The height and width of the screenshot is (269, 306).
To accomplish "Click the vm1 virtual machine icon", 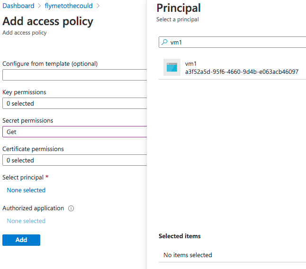I will coord(172,67).
